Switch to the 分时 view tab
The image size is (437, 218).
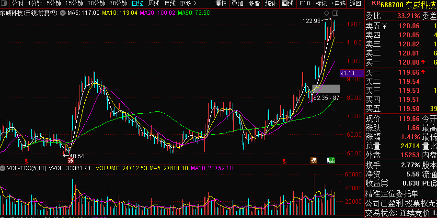(x=17, y=4)
